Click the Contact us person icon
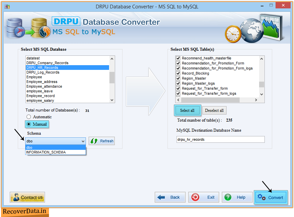The height and width of the screenshot is (217, 294). pyautogui.click(x=16, y=197)
